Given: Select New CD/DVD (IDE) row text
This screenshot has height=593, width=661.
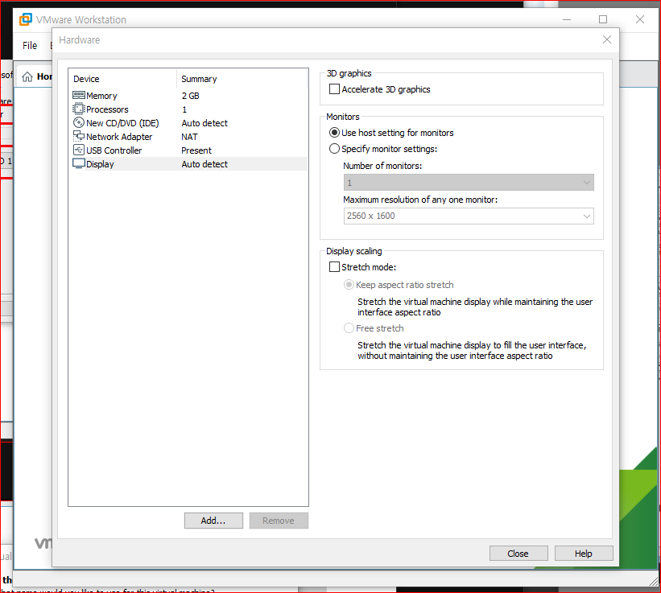Looking at the screenshot, I should click(x=122, y=123).
